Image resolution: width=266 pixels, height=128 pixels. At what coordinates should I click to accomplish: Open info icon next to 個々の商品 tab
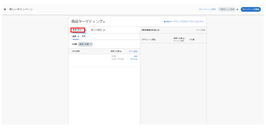coord(104,30)
